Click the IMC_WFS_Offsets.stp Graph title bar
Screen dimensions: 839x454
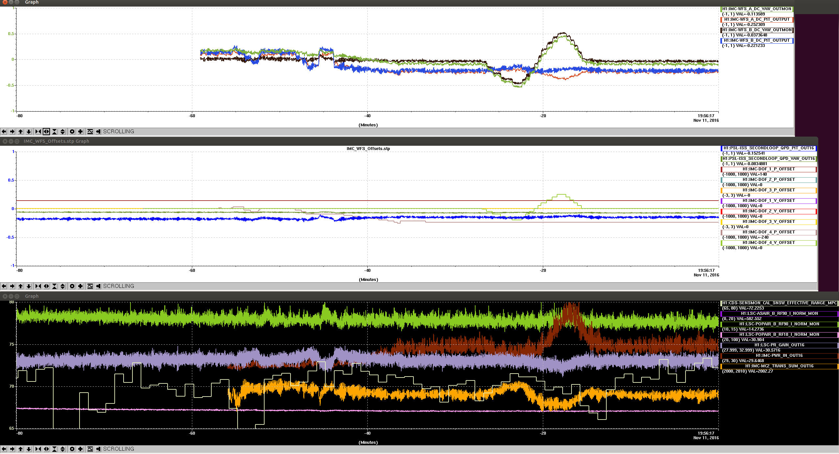click(408, 141)
